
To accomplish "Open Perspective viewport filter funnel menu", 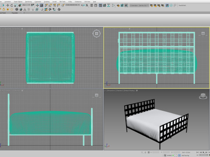I will pyautogui.click(x=137, y=91).
